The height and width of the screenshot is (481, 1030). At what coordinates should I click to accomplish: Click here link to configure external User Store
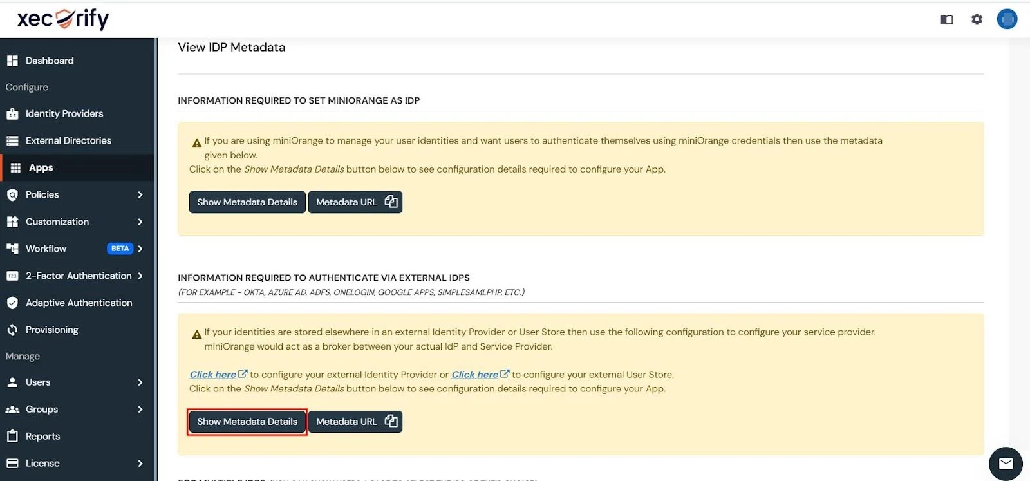(x=475, y=374)
